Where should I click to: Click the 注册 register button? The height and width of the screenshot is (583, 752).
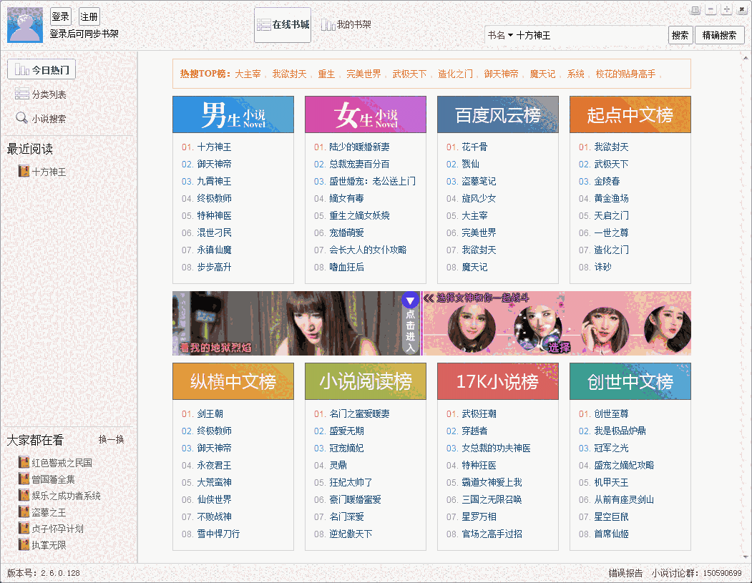tap(89, 17)
